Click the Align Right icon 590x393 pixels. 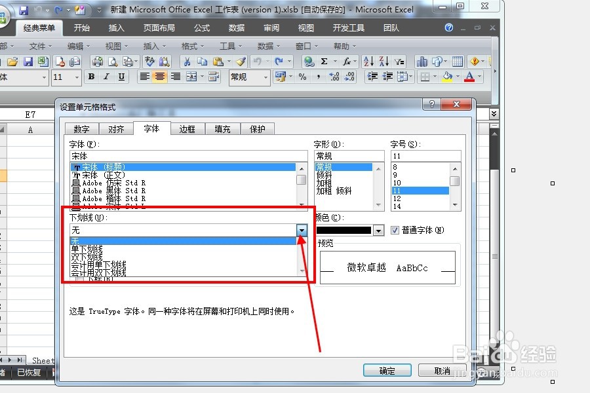pos(175,77)
